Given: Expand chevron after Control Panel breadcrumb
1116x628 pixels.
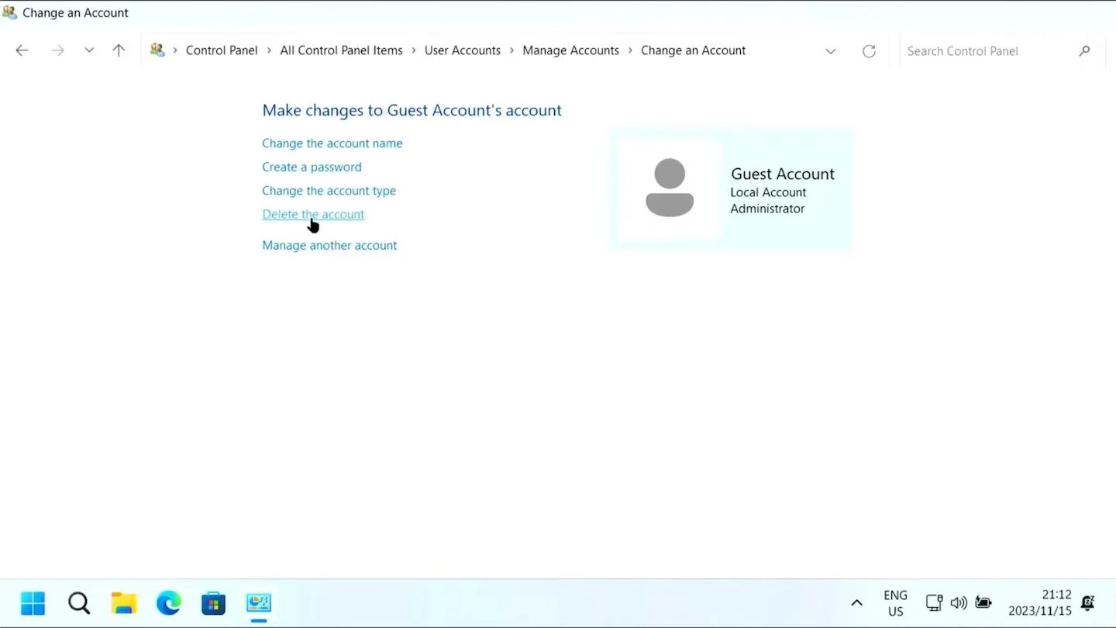Looking at the screenshot, I should click(269, 50).
